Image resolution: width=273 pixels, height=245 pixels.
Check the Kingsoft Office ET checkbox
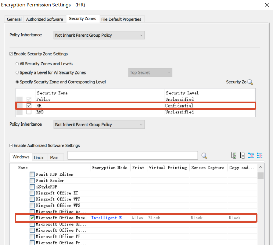[x=32, y=193]
